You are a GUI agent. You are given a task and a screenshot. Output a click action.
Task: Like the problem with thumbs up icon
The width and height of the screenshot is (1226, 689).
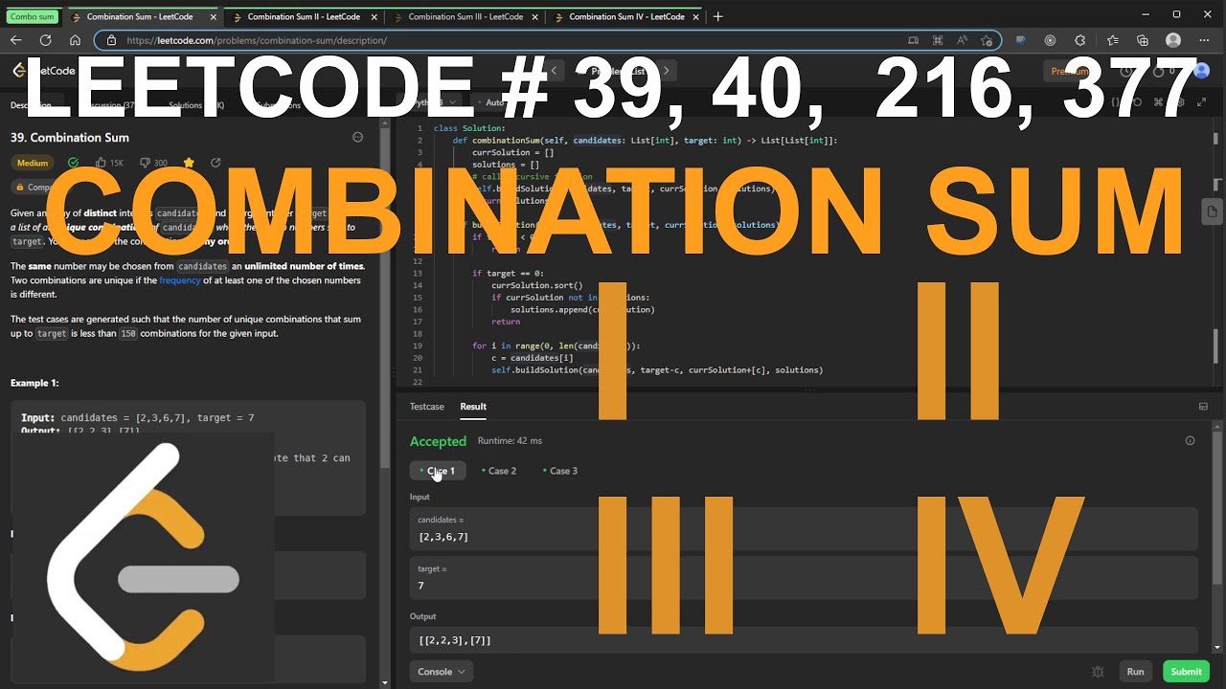pyautogui.click(x=102, y=163)
